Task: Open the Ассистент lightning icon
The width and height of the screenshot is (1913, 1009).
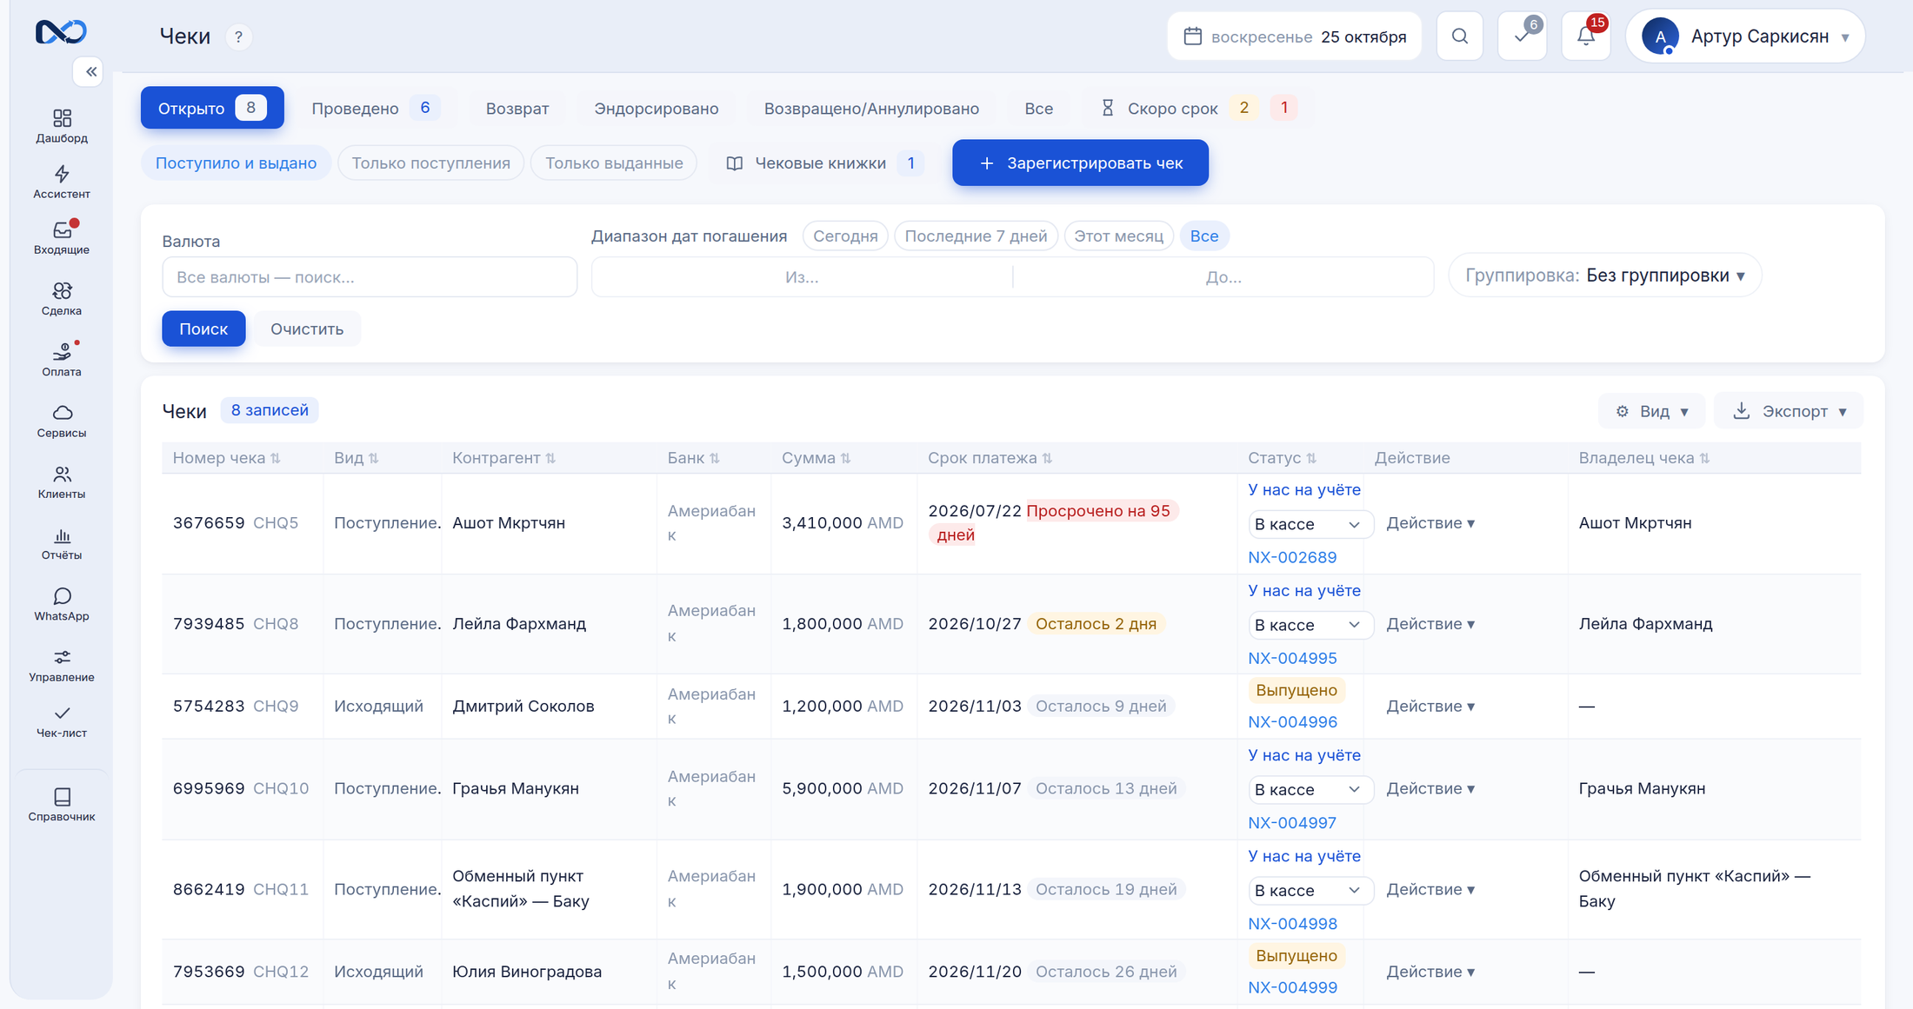Action: click(62, 182)
